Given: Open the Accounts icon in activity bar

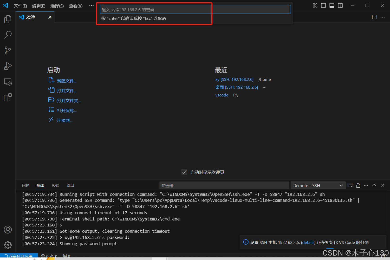Looking at the screenshot, I should [8, 230].
